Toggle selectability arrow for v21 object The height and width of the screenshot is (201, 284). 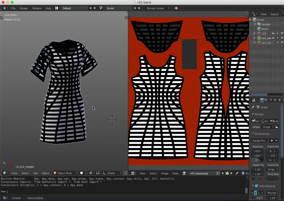pos(277,33)
